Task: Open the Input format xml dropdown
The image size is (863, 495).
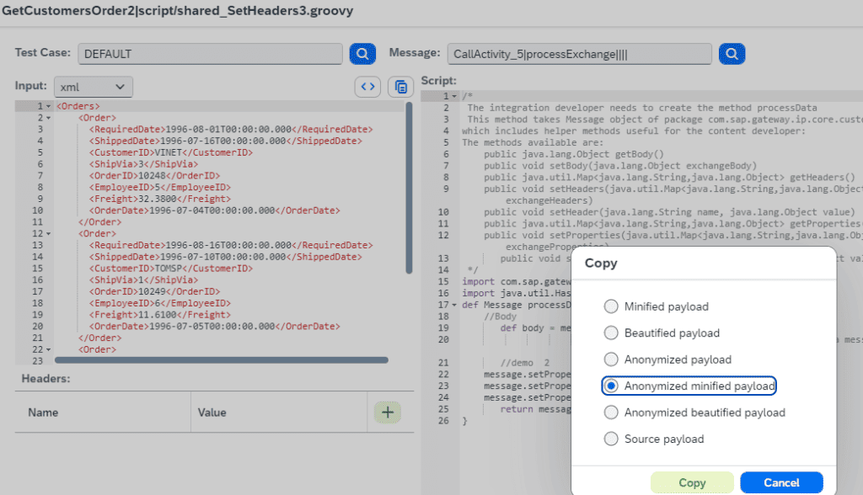Action: (93, 87)
